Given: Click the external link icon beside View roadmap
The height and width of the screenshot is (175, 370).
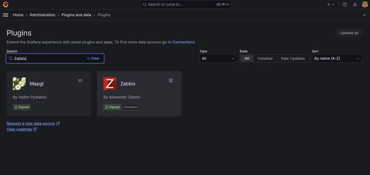Looking at the screenshot, I should (x=35, y=129).
